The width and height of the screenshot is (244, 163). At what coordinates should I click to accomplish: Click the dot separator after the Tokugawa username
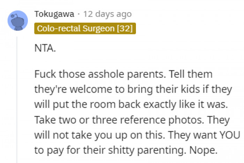pos(78,14)
